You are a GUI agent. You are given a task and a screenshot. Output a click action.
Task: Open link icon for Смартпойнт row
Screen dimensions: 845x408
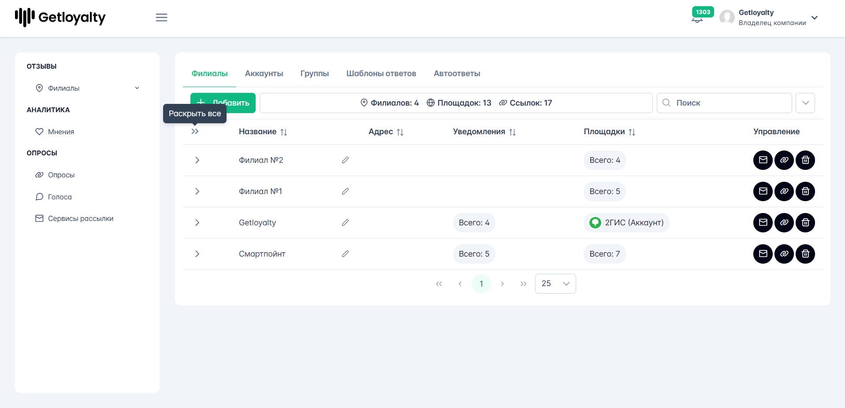(784, 254)
